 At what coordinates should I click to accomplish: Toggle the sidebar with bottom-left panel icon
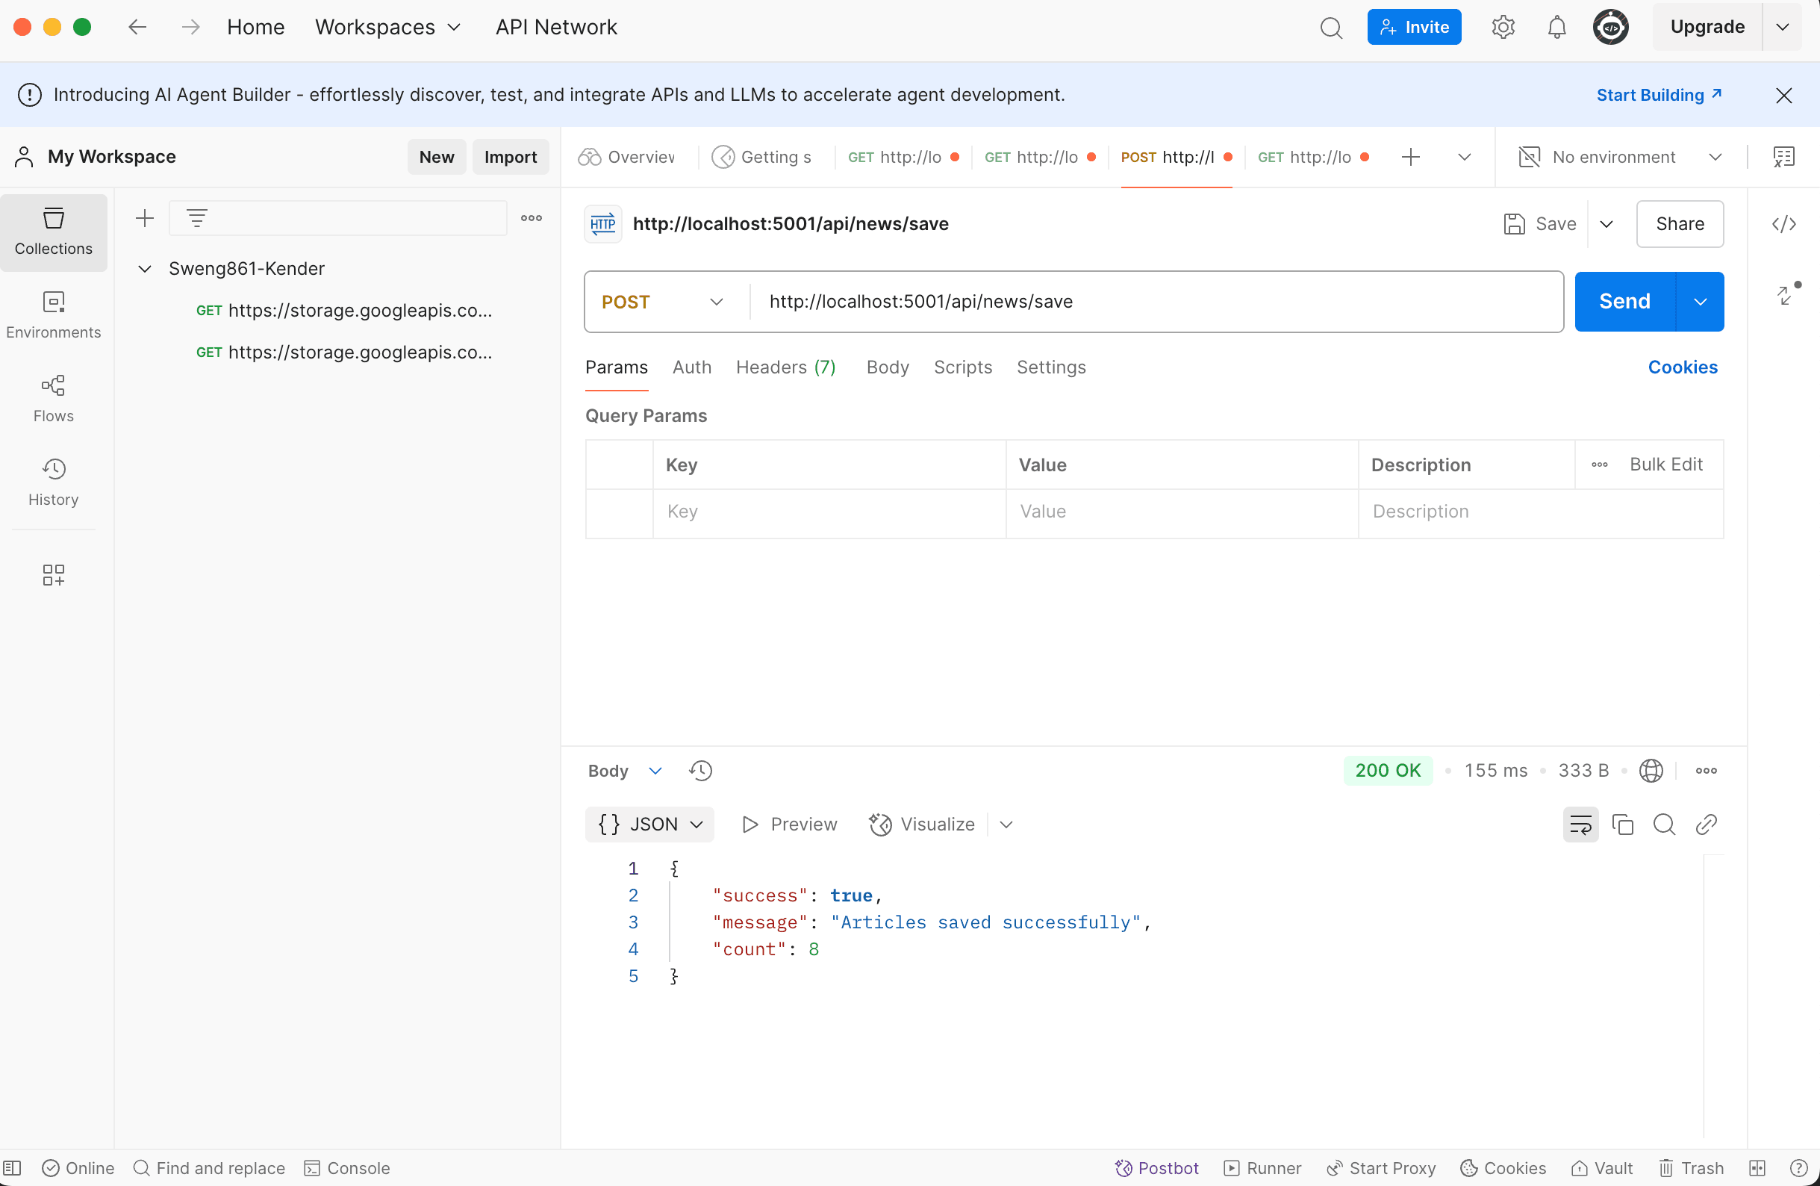point(12,1168)
